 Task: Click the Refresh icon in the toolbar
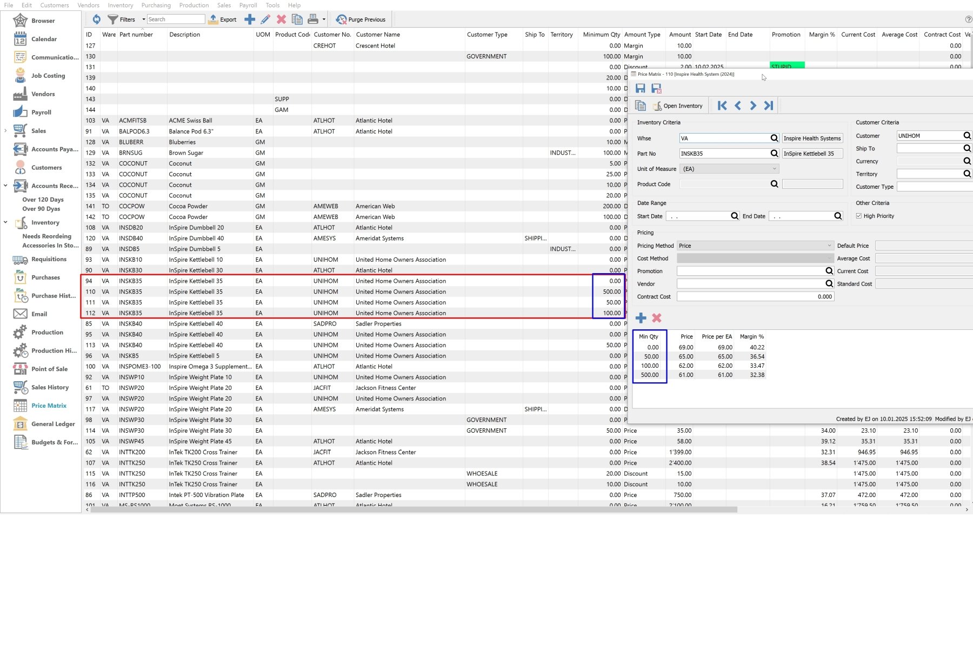pos(96,19)
